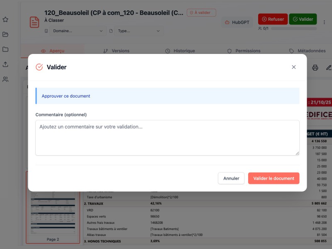Select the Approuver ce document option
Screen dimensions: 332x249
tap(65, 96)
